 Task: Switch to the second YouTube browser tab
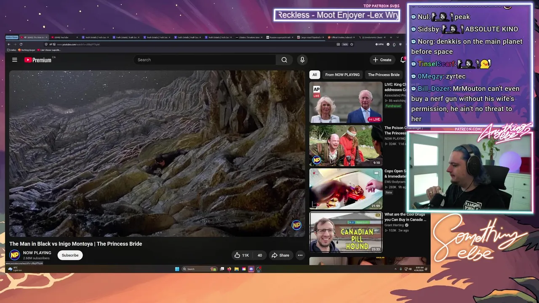(x=64, y=37)
